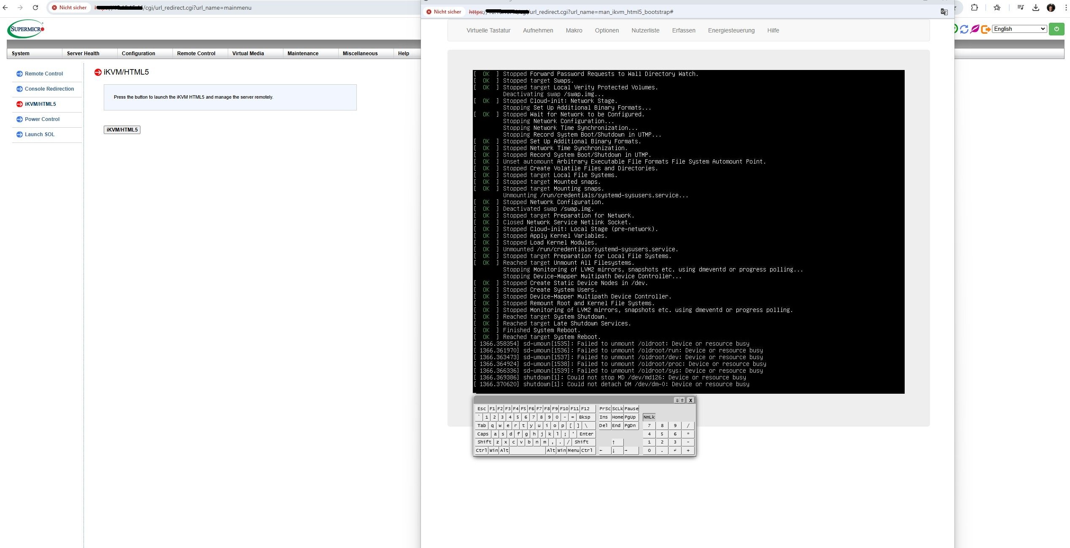Open the Virtual Media menu
Viewport: 1070px width, 548px height.
click(x=248, y=54)
